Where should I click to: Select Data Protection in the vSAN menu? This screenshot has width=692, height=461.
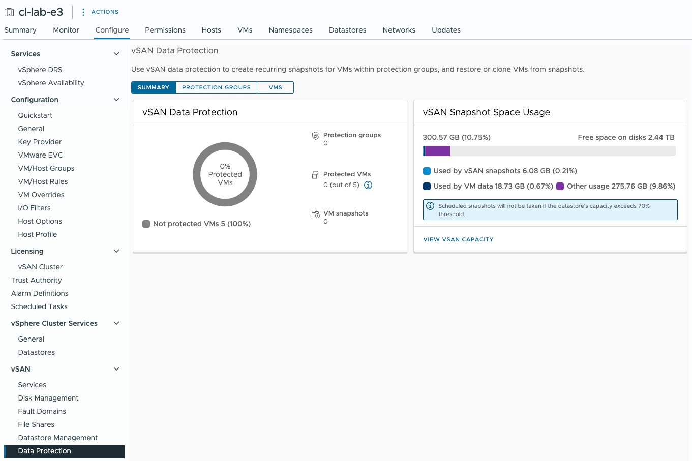tap(64, 451)
